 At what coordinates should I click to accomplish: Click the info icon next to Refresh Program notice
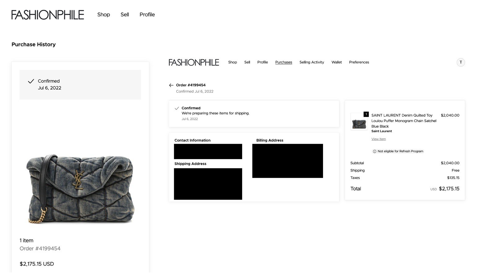(x=374, y=151)
